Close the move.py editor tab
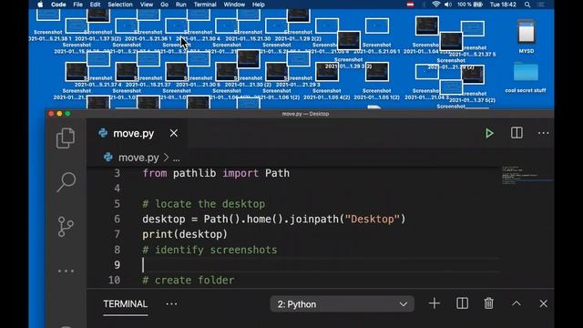The height and width of the screenshot is (328, 583). [x=174, y=133]
